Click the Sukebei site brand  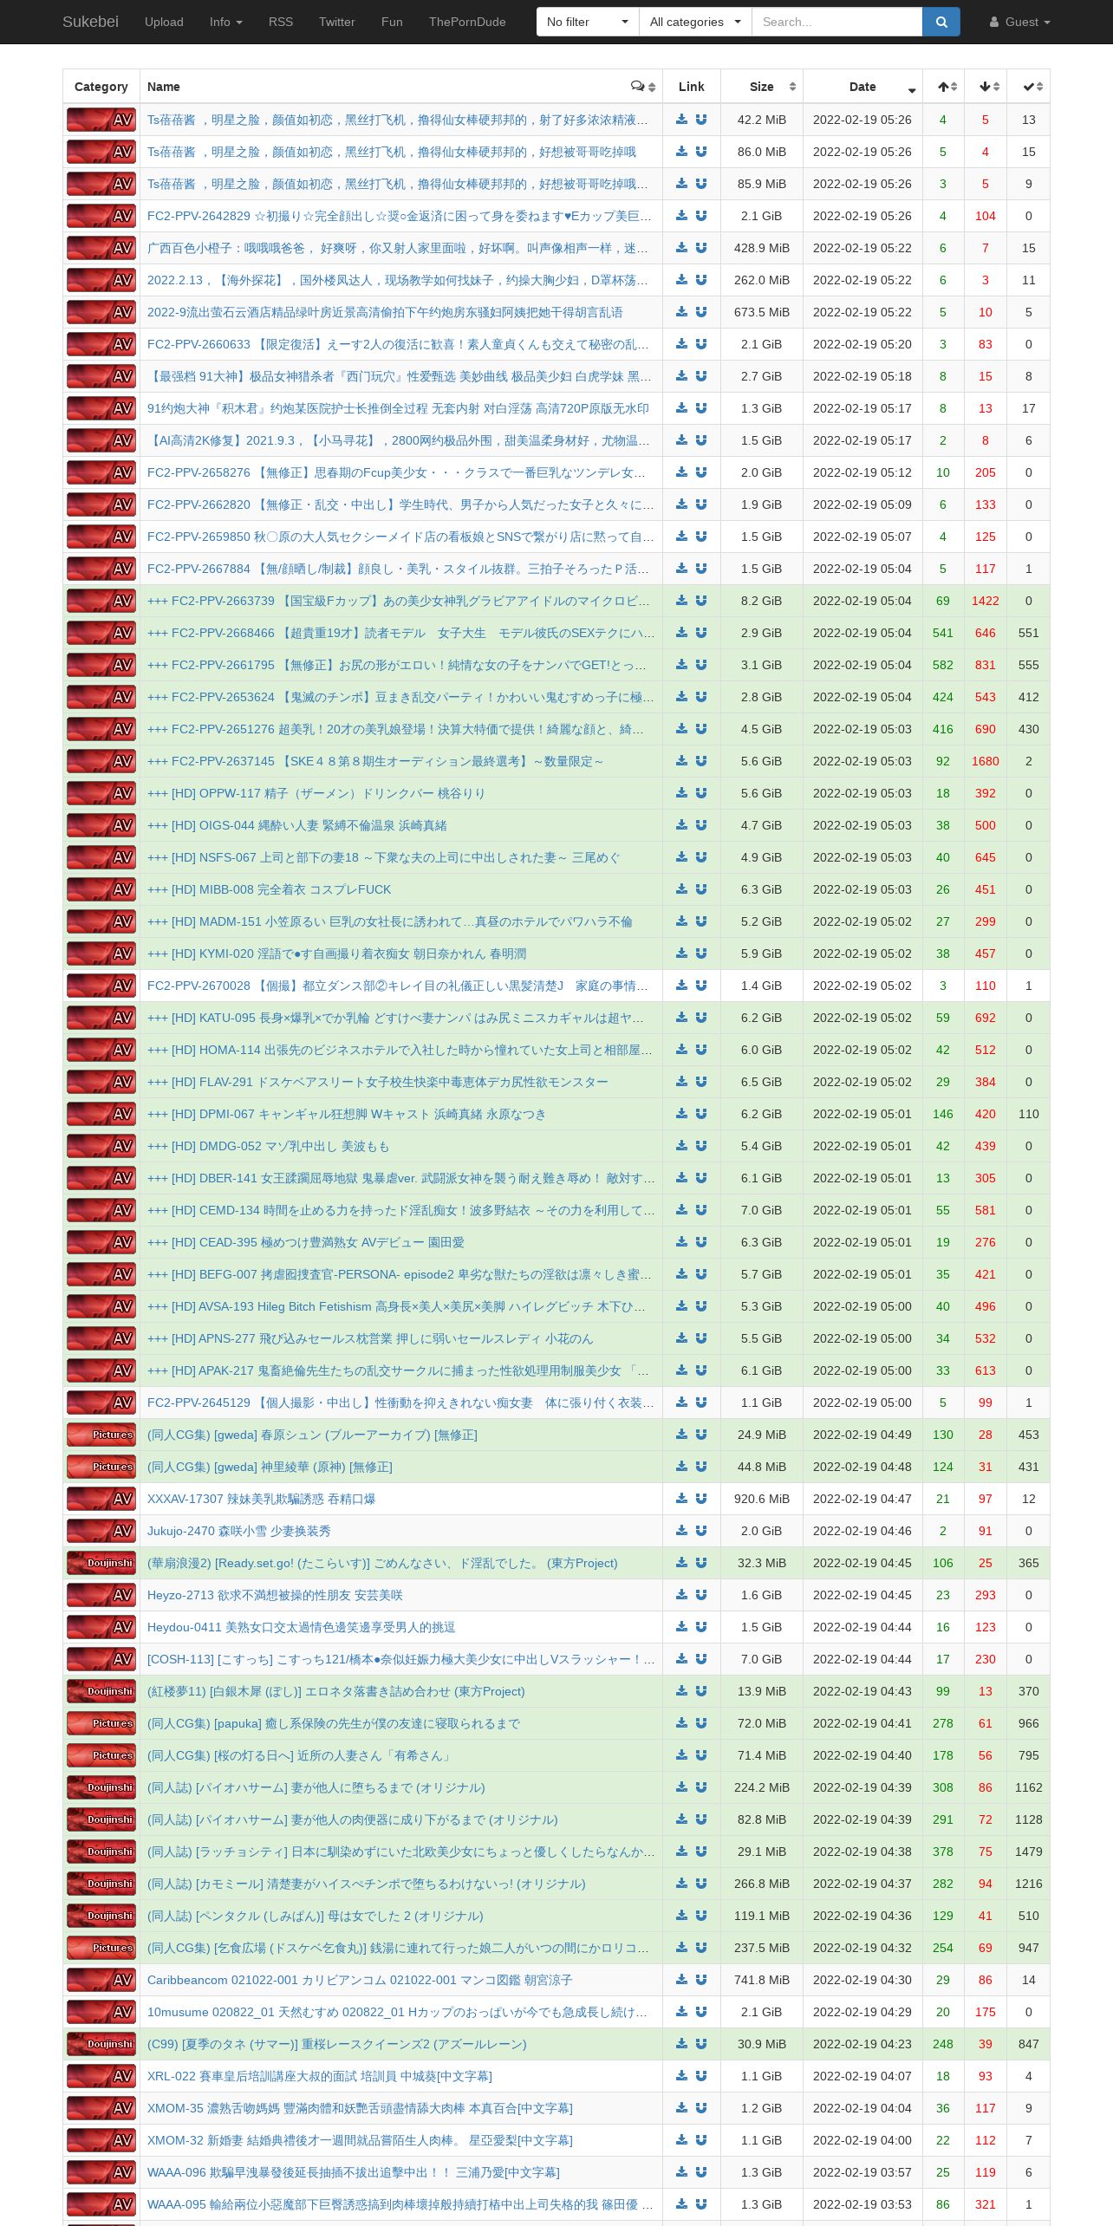[x=90, y=22]
